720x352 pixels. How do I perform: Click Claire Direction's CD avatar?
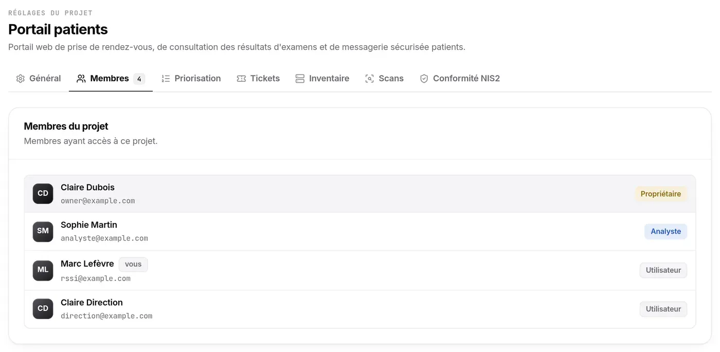pyautogui.click(x=43, y=309)
